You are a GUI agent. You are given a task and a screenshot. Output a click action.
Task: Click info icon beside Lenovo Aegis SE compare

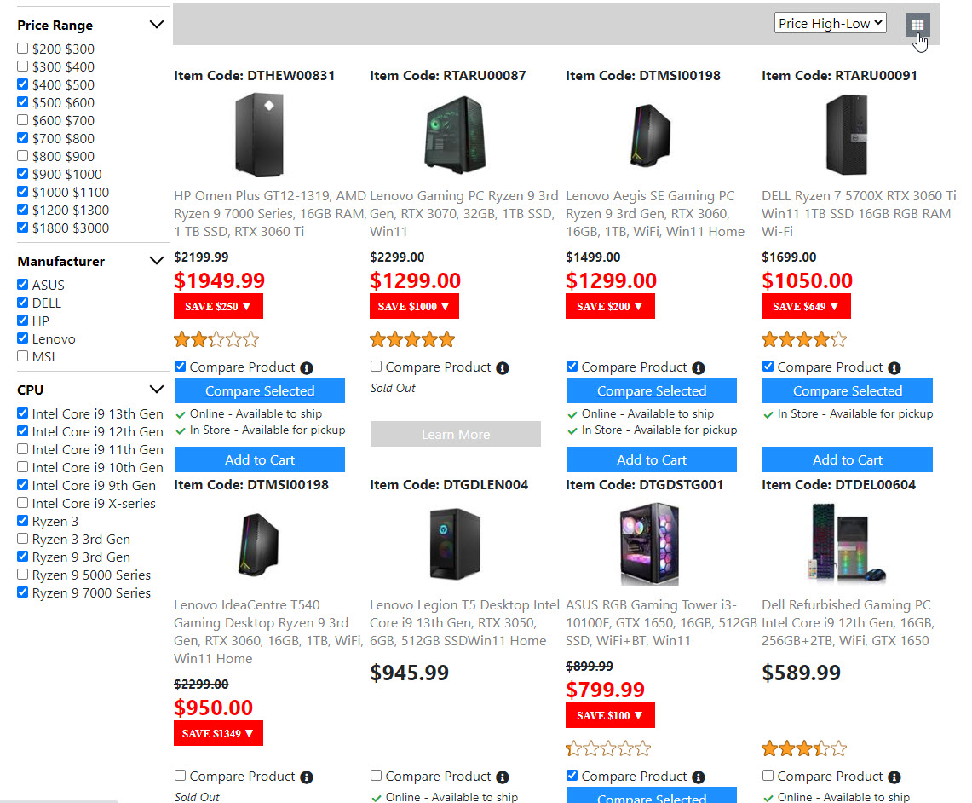[x=699, y=368]
